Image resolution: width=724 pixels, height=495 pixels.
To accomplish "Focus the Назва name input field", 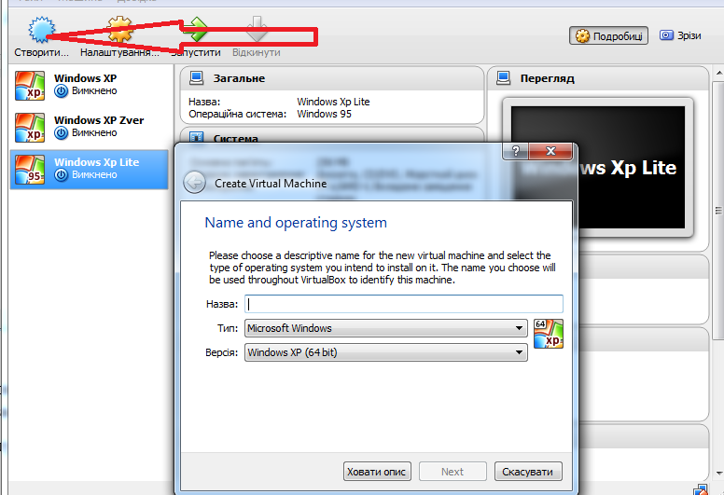I will click(x=404, y=304).
